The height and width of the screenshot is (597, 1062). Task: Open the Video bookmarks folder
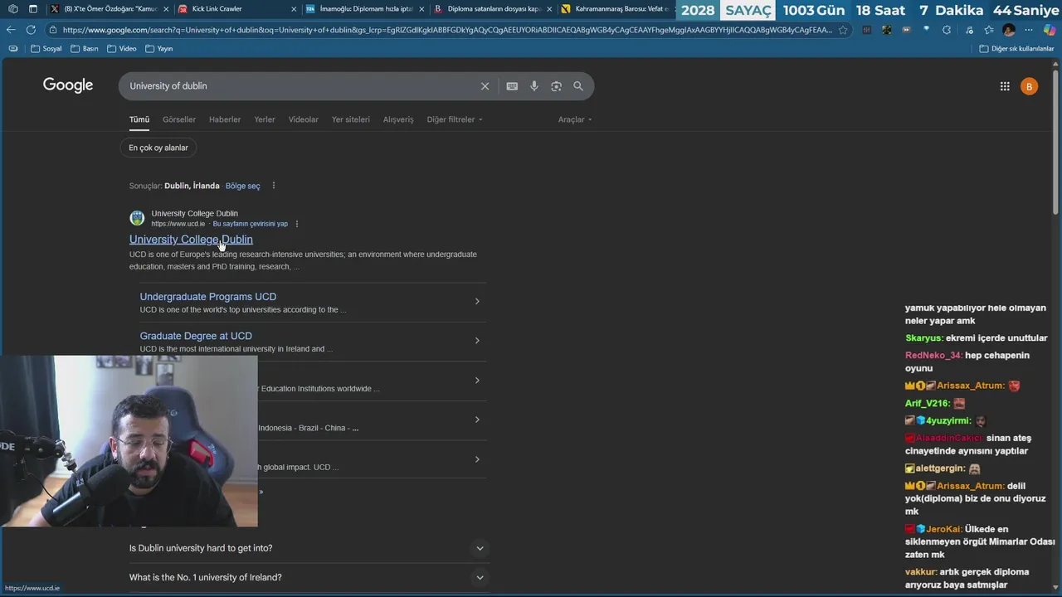pyautogui.click(x=121, y=49)
